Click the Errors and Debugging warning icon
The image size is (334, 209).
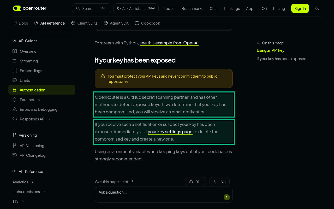click(15, 109)
